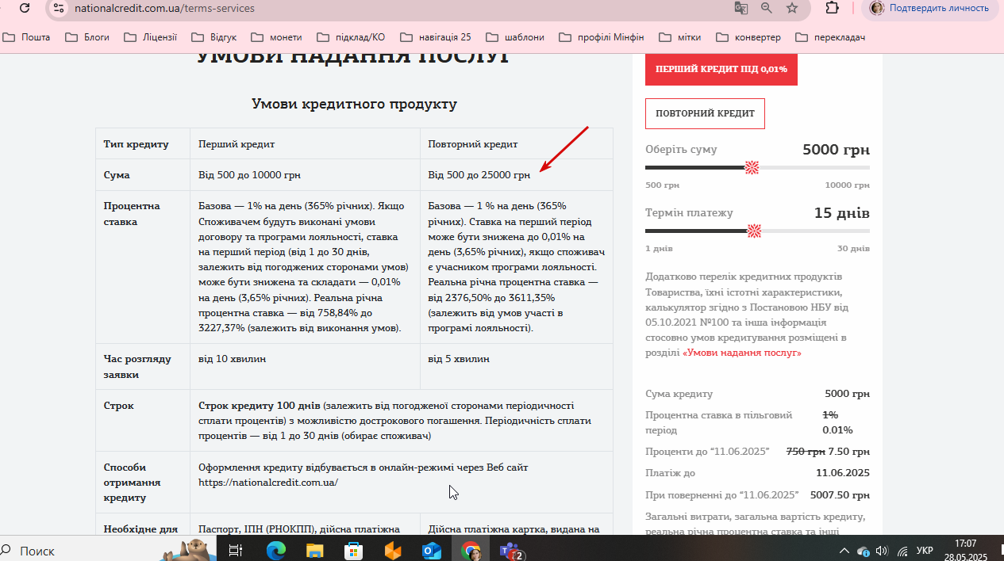Open the мітки bookmarks folder
1004x561 pixels.
(681, 37)
